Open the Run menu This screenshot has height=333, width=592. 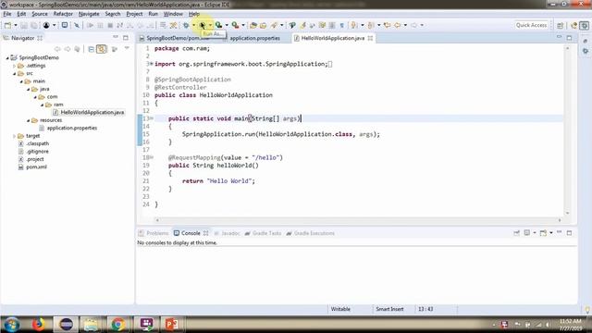pos(153,14)
